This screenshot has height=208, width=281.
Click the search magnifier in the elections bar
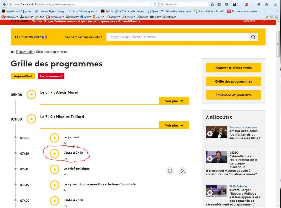pyautogui.click(x=253, y=37)
